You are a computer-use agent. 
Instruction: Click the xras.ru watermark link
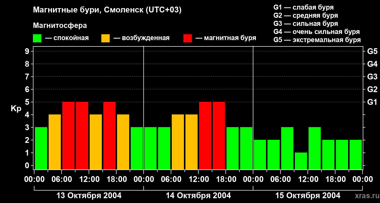366,196
